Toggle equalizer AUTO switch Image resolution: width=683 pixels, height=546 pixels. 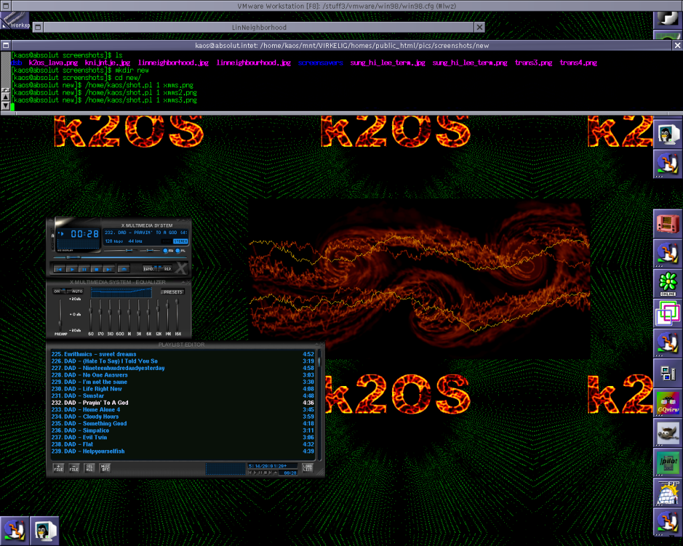coord(75,291)
